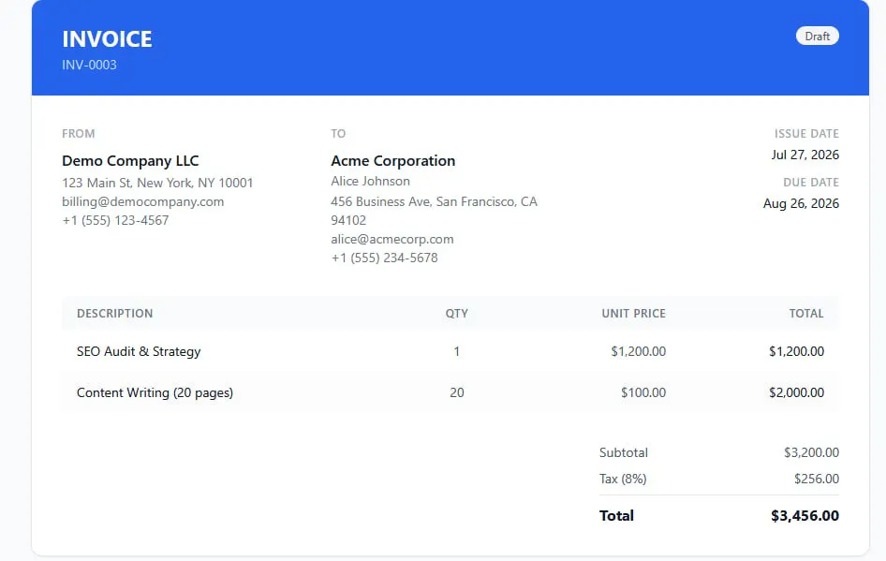
Task: Select the Content Writing (20 pages) row
Action: [450, 392]
